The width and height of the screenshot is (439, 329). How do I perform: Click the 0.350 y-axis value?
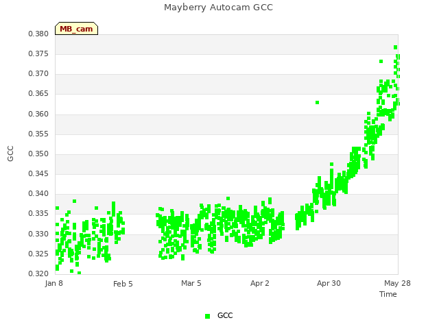[38, 154]
